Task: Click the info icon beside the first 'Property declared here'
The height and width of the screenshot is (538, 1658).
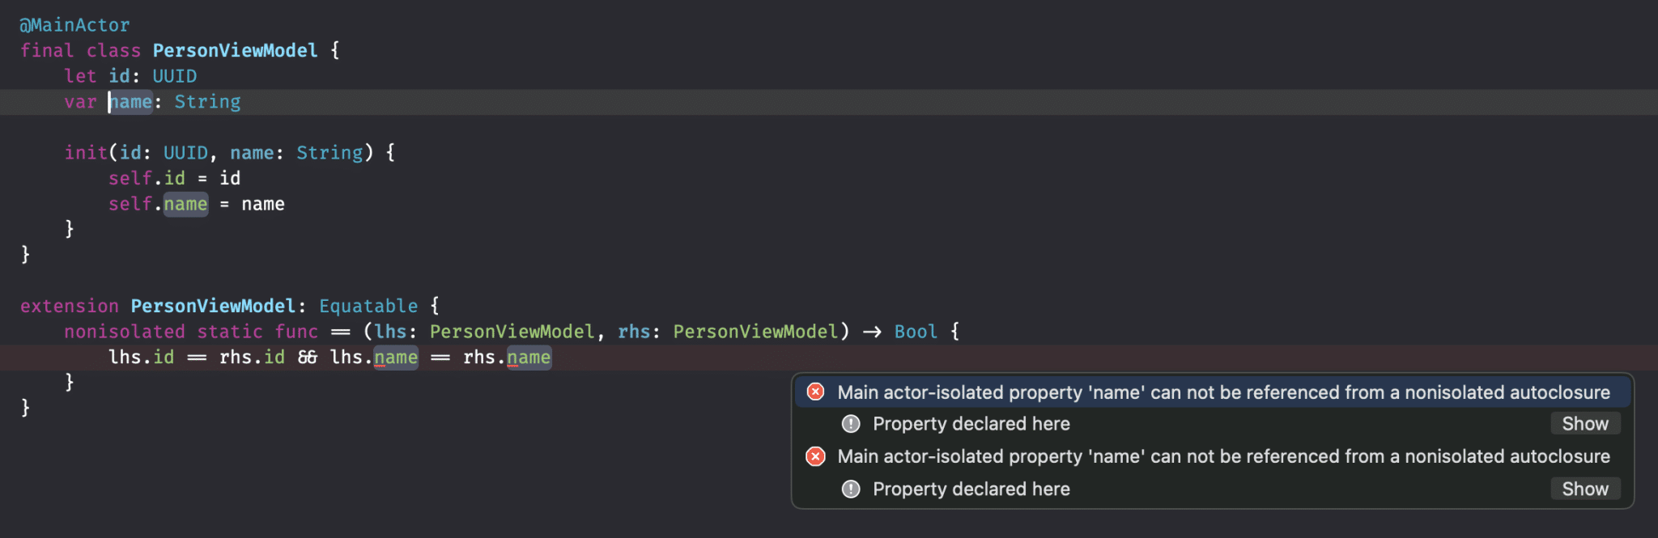Action: [851, 424]
